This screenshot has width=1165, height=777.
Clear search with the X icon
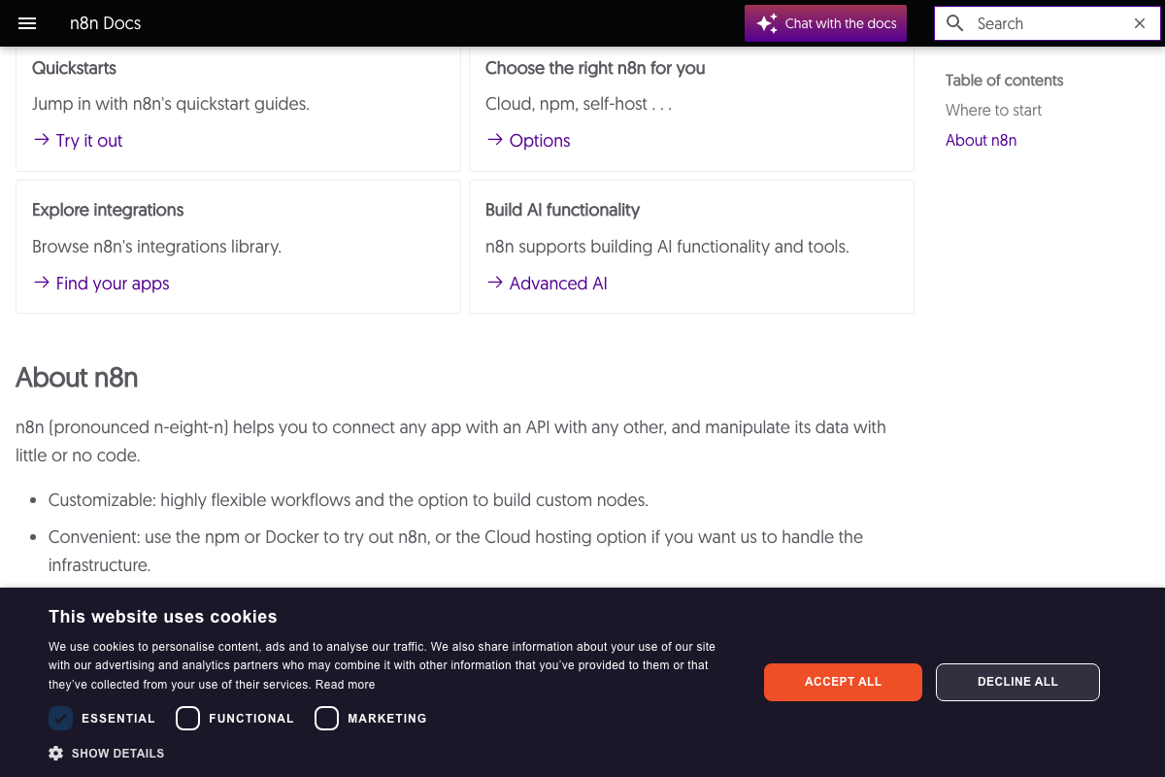[x=1140, y=23]
